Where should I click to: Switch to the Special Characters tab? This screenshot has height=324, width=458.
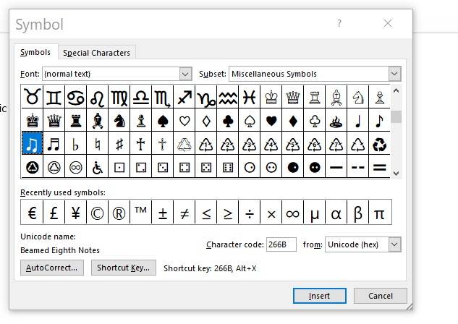(96, 53)
